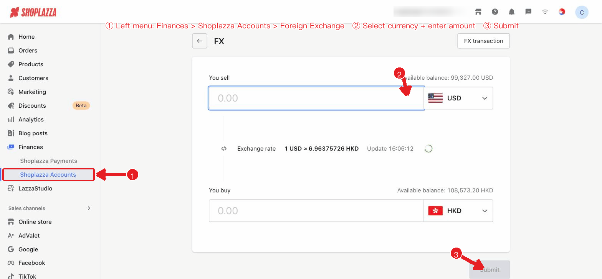602x279 pixels.
Task: Click the rate text 1 USD ≈ 6.96375726 HKD
Action: point(321,149)
